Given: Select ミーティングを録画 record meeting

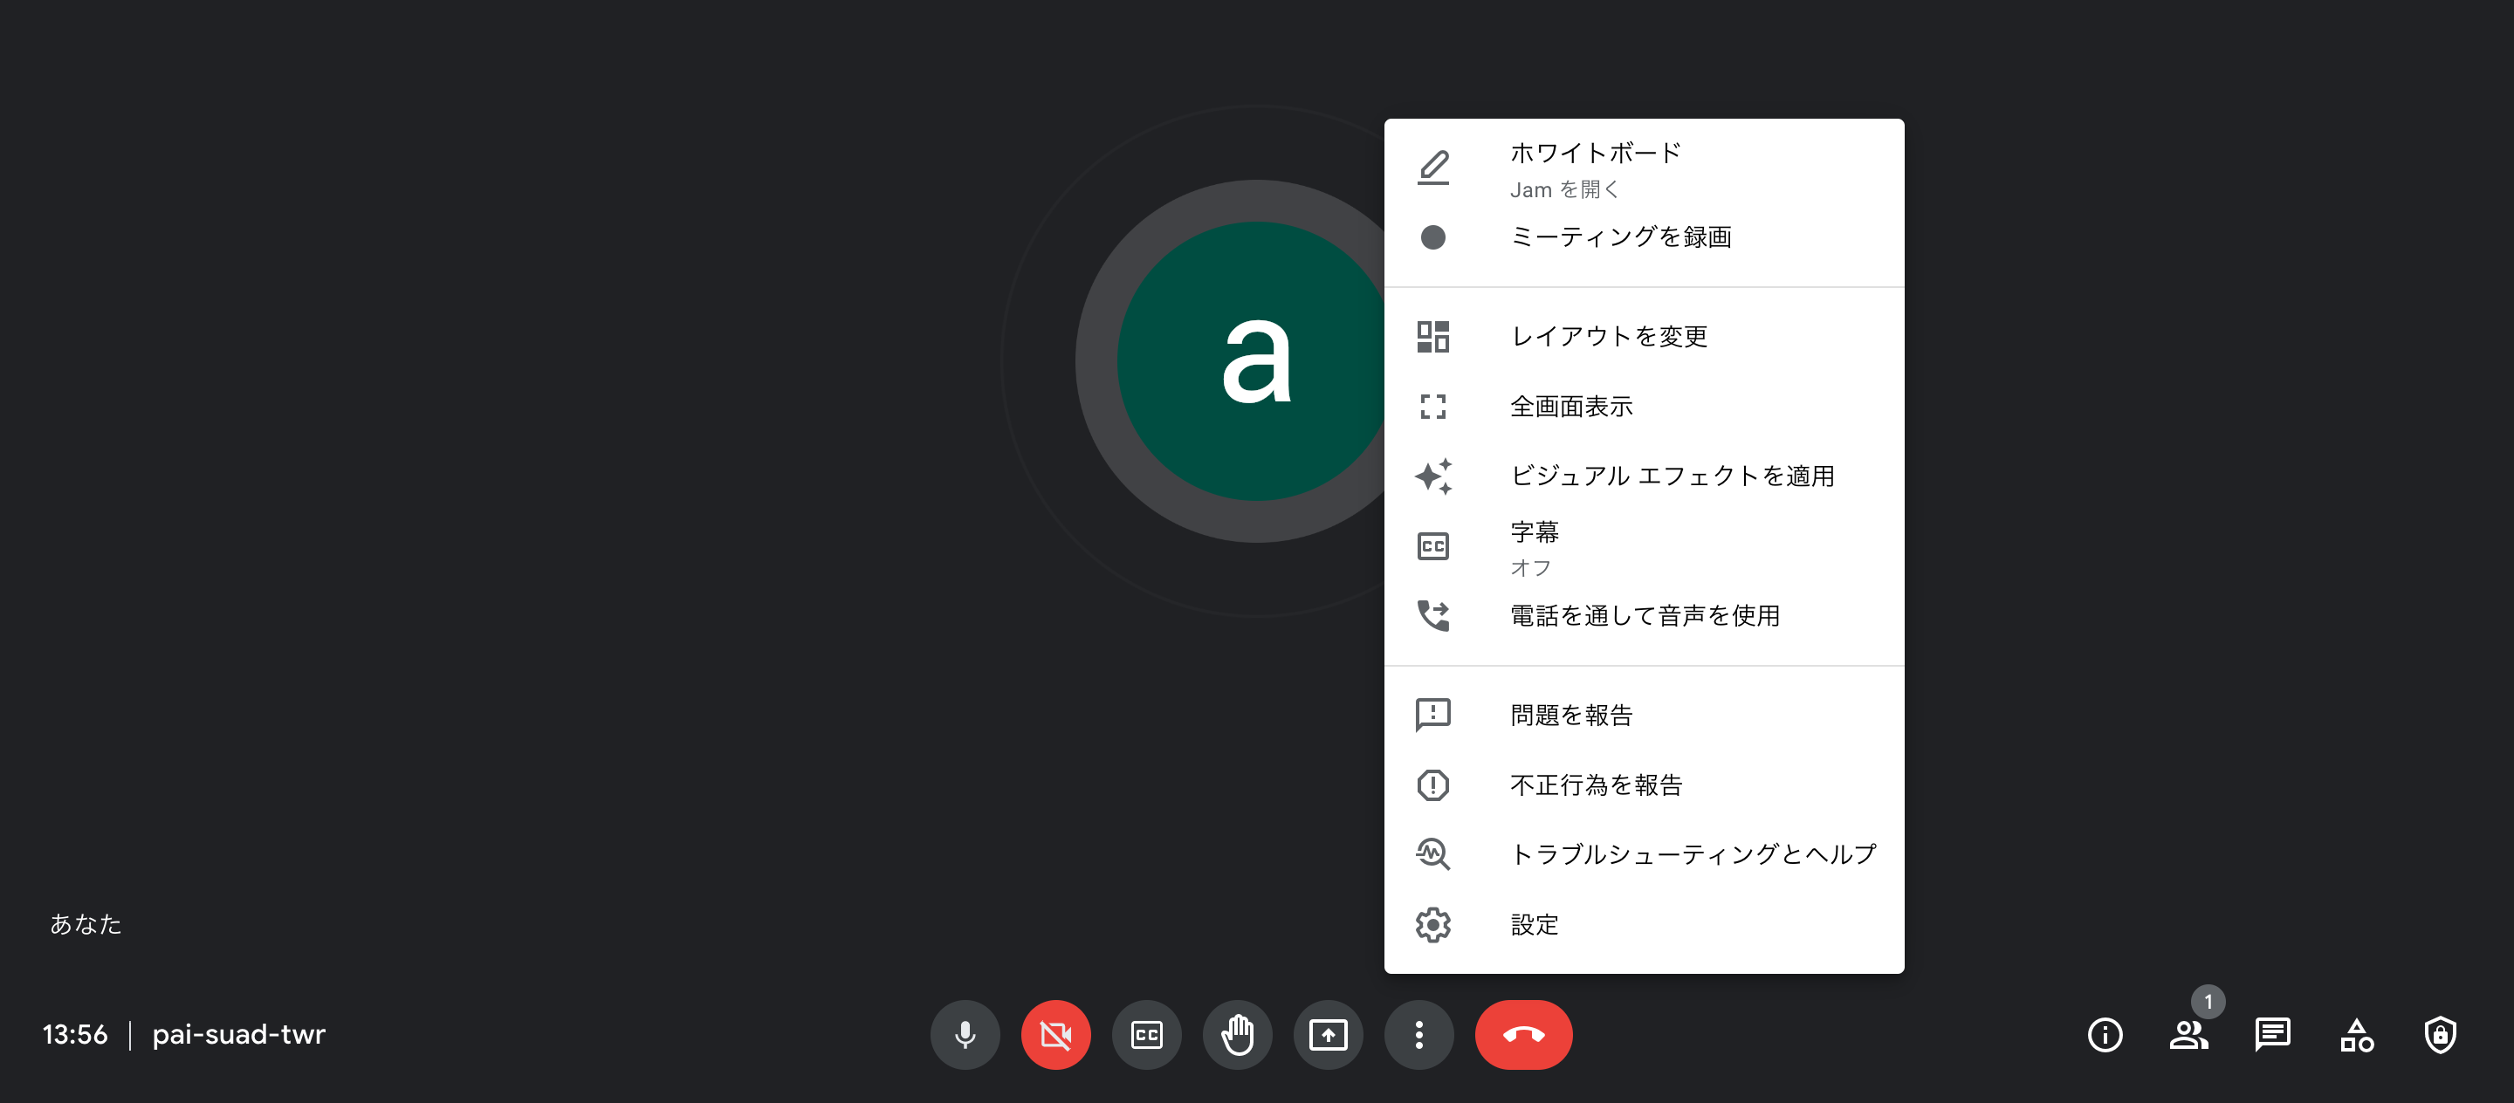Looking at the screenshot, I should click(x=1620, y=237).
